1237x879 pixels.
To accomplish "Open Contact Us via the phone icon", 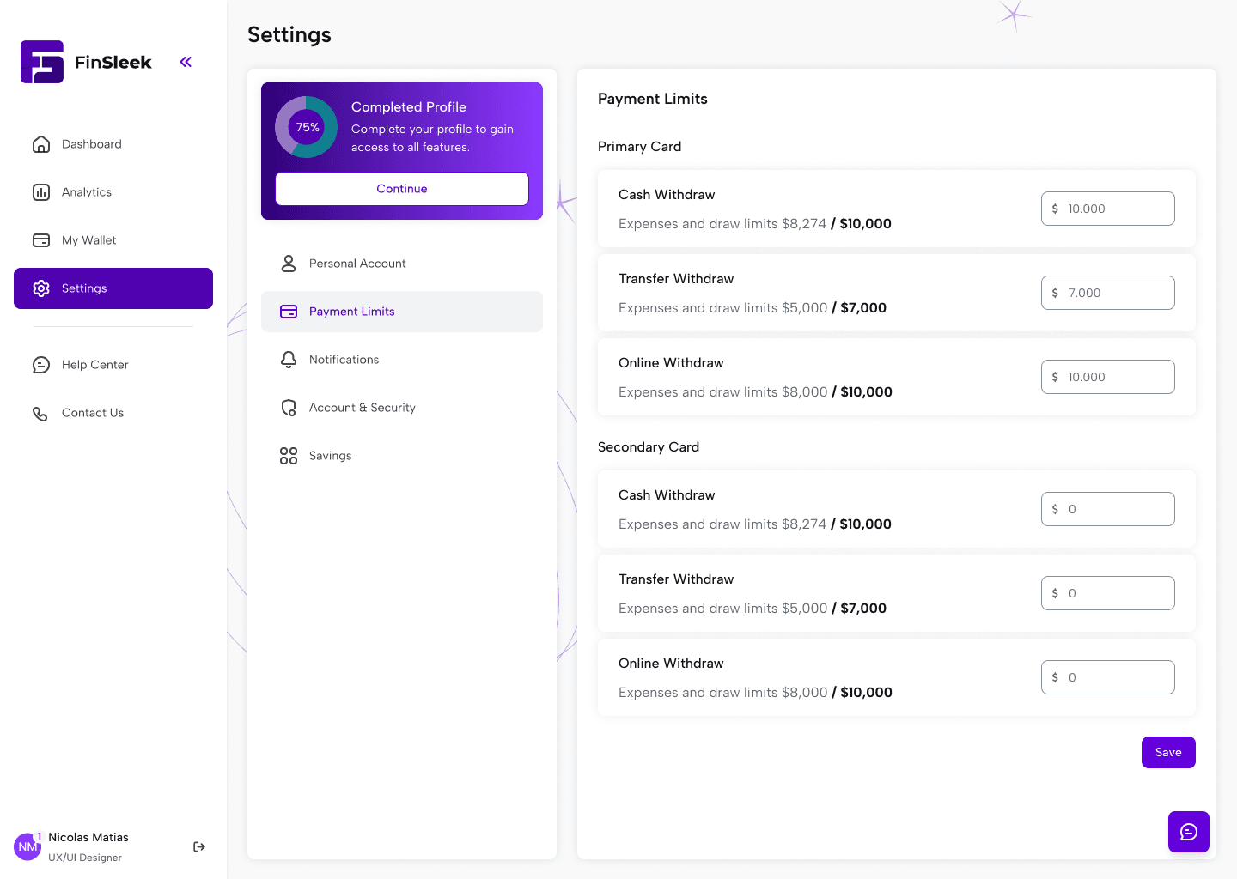I will (40, 414).
